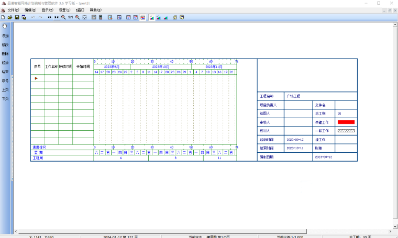Open the 显示 menu
398x238 pixels.
coord(48,10)
